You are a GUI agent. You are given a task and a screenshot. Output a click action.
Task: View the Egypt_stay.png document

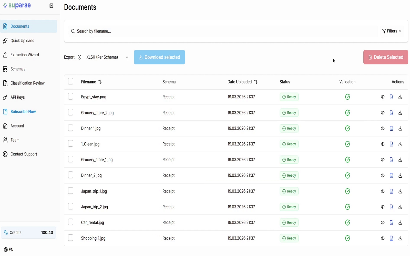click(x=383, y=97)
